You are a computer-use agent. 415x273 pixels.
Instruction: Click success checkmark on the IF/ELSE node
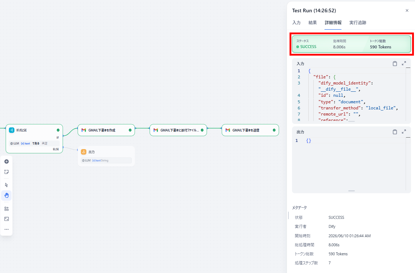58,130
